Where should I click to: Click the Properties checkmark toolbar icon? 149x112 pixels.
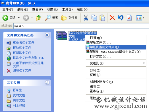click(x=129, y=18)
